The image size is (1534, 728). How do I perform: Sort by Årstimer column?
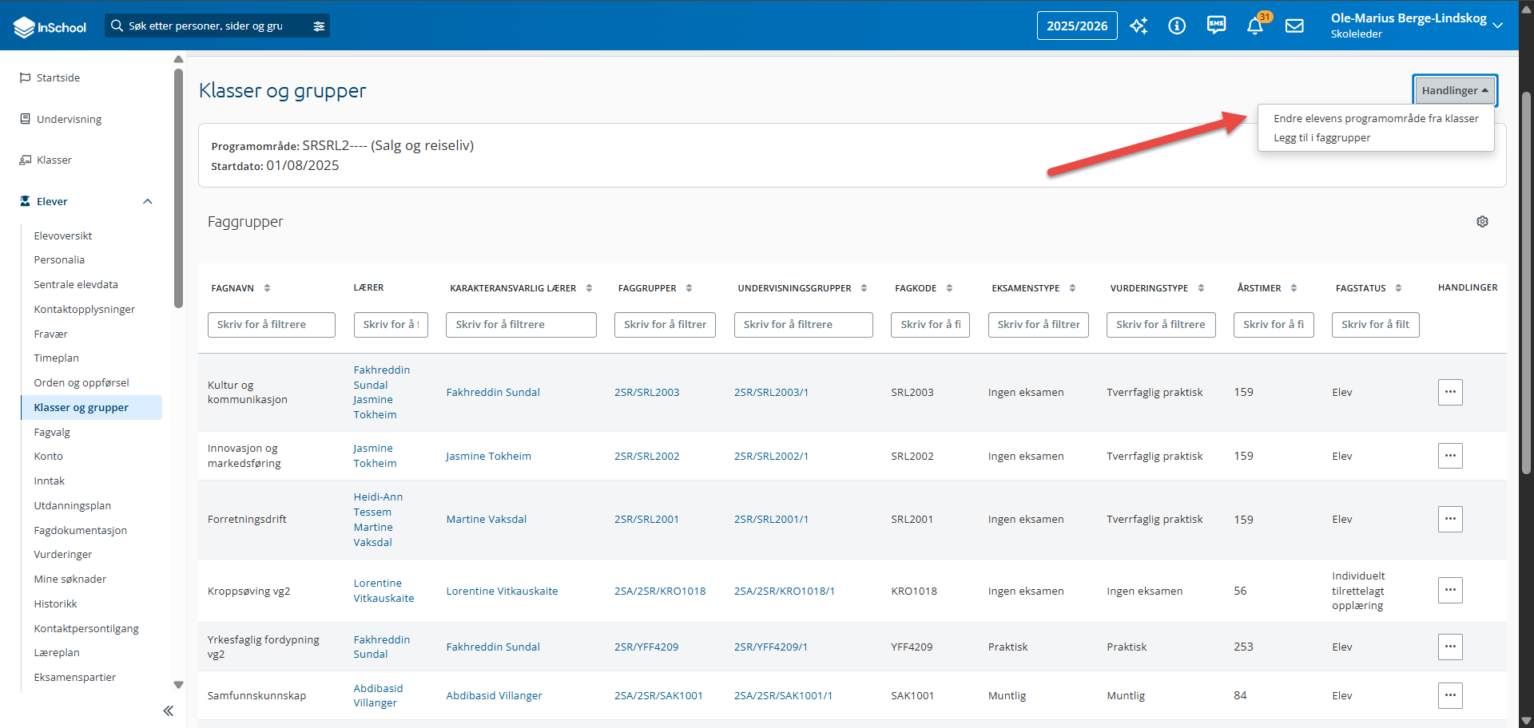[1294, 288]
